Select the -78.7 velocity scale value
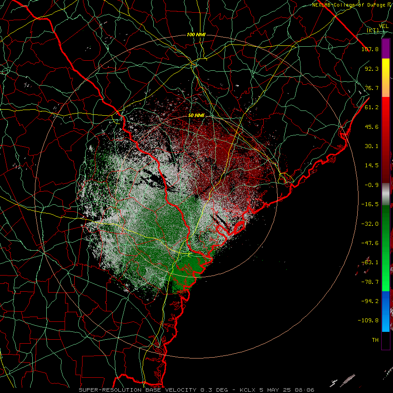393x393 pixels. click(370, 282)
